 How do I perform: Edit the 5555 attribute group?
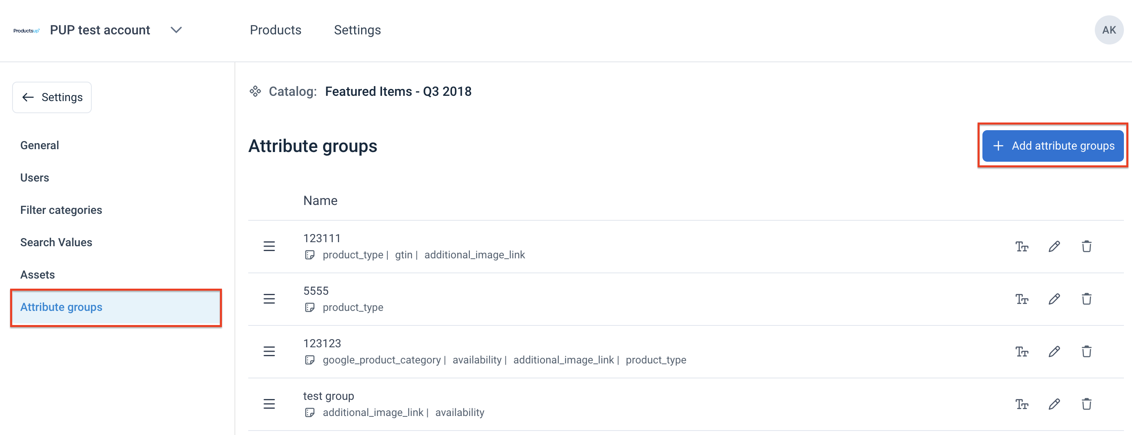coord(1054,299)
